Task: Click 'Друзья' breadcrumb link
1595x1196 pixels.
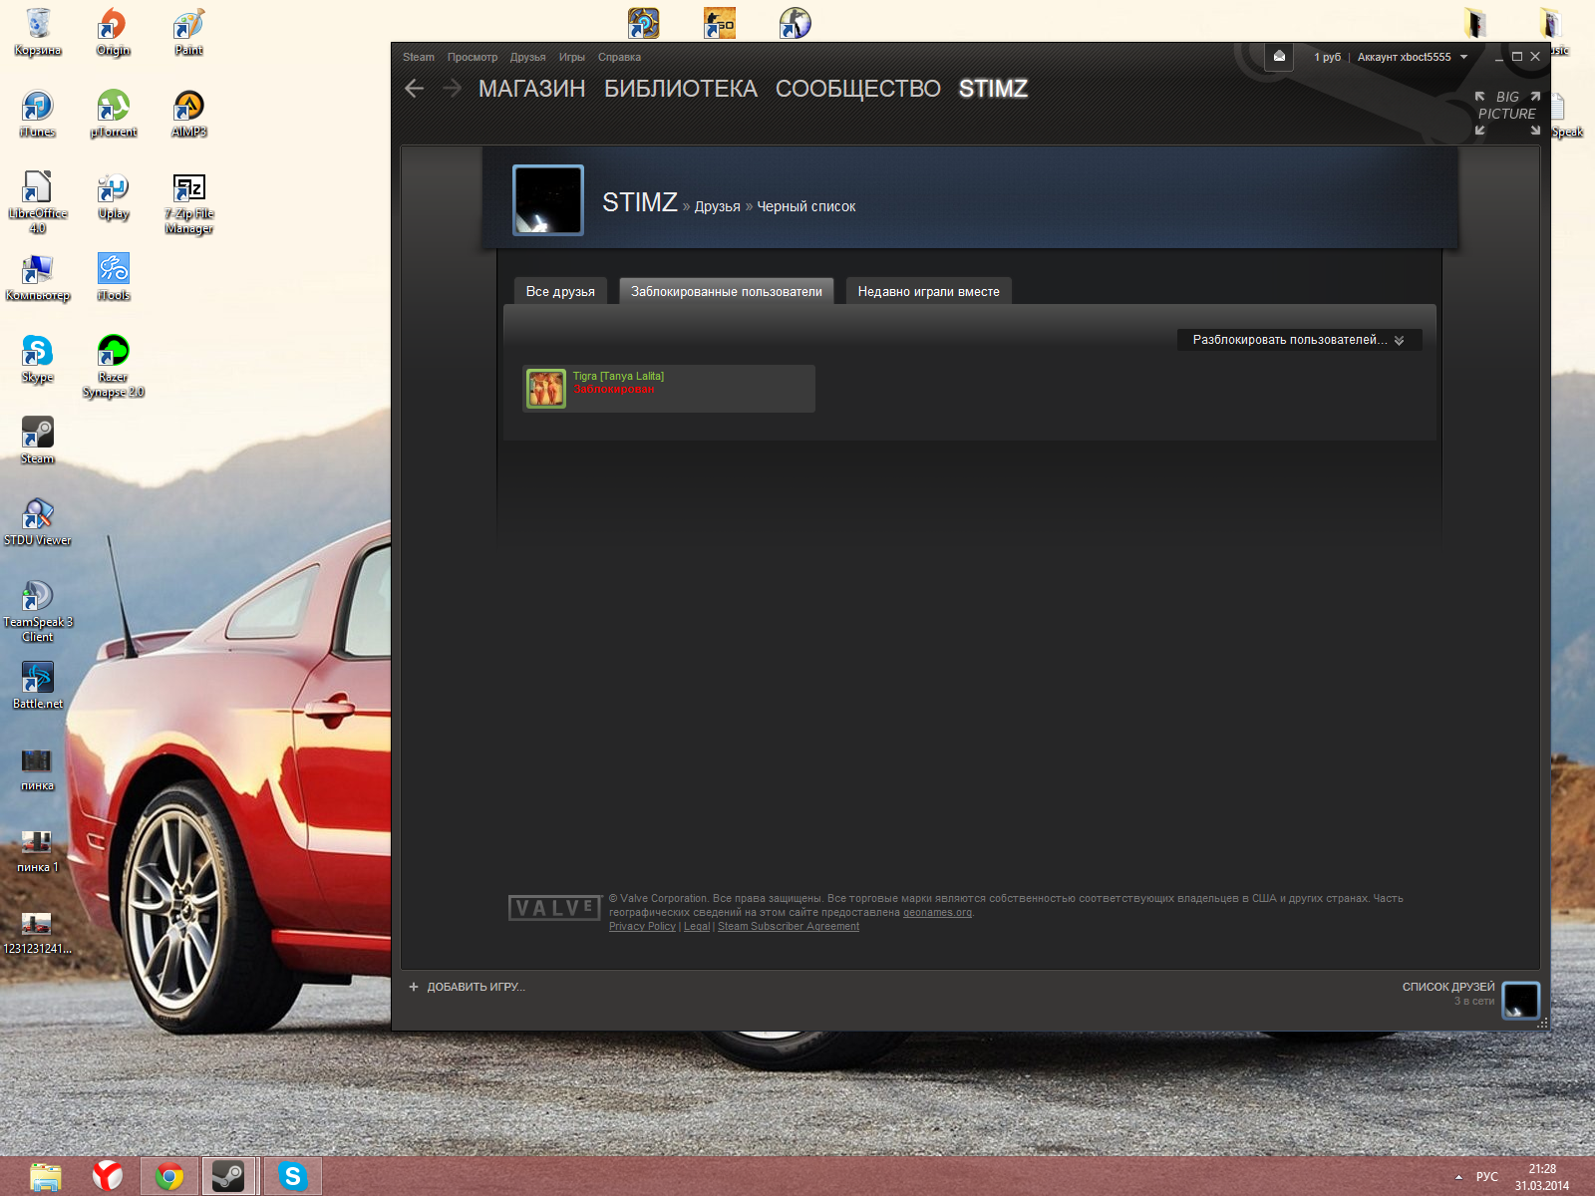Action: (718, 206)
